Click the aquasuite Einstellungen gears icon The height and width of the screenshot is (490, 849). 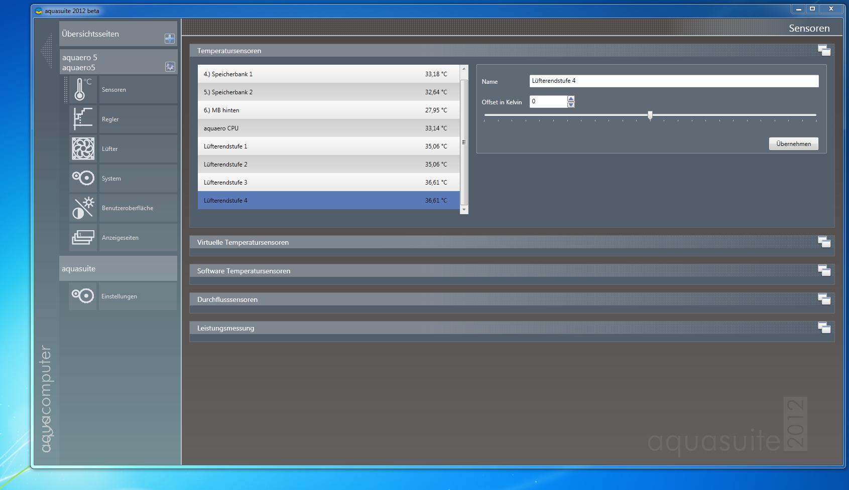coord(83,296)
